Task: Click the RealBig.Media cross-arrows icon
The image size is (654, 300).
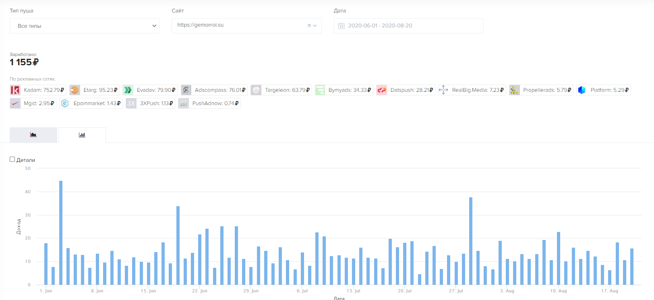Action: coord(443,90)
